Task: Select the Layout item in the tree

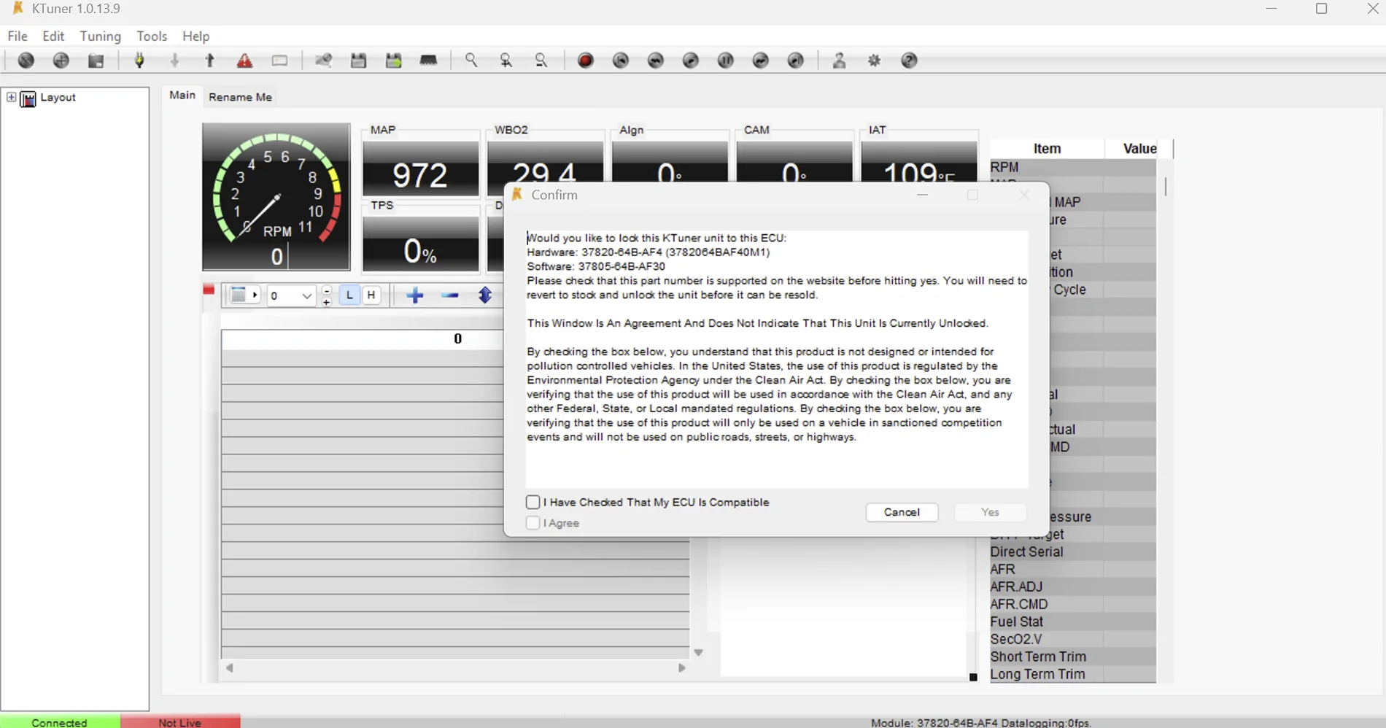Action: [x=58, y=97]
